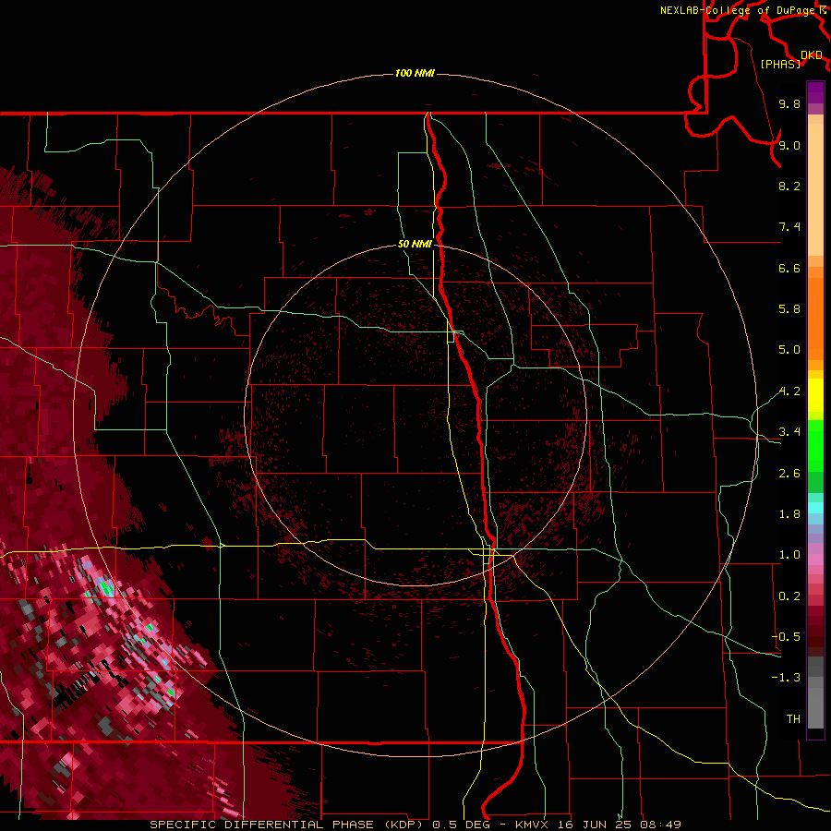Screen dimensions: 831x831
Task: Select the -0.5 scale value
Action: 786,637
